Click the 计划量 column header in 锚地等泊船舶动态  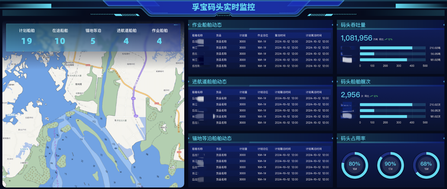(243, 149)
